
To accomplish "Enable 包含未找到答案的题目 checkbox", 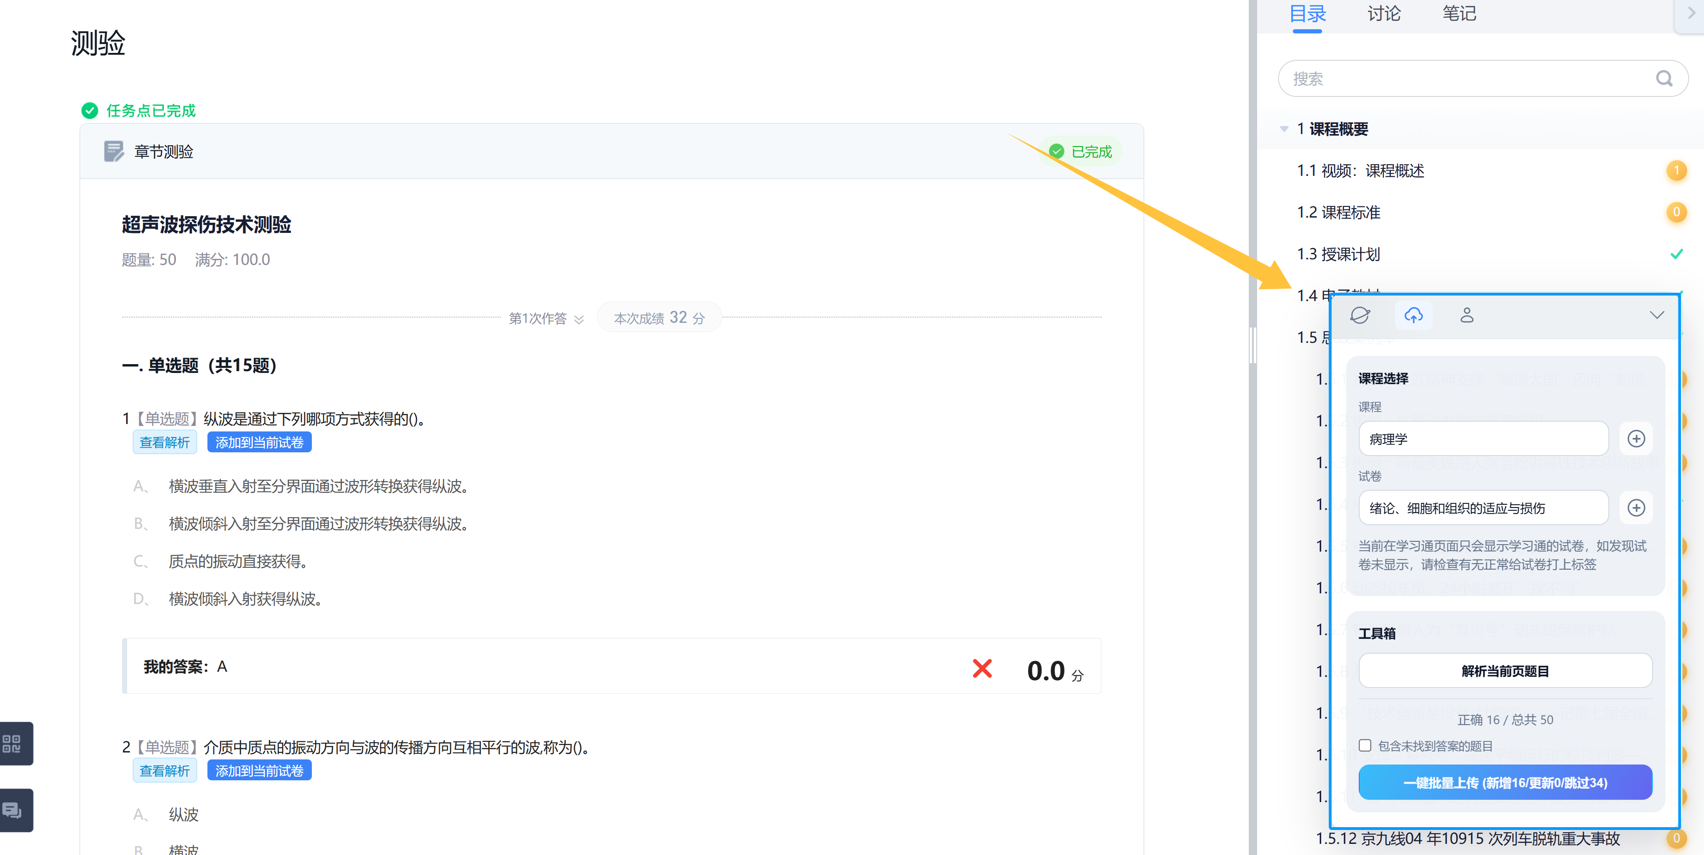I will tap(1365, 745).
